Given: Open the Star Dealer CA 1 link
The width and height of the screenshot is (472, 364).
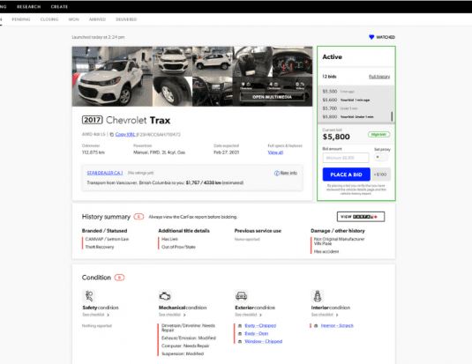Looking at the screenshot, I should pos(105,173).
